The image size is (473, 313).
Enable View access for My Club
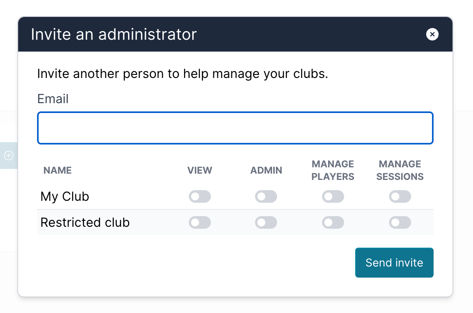(x=200, y=196)
